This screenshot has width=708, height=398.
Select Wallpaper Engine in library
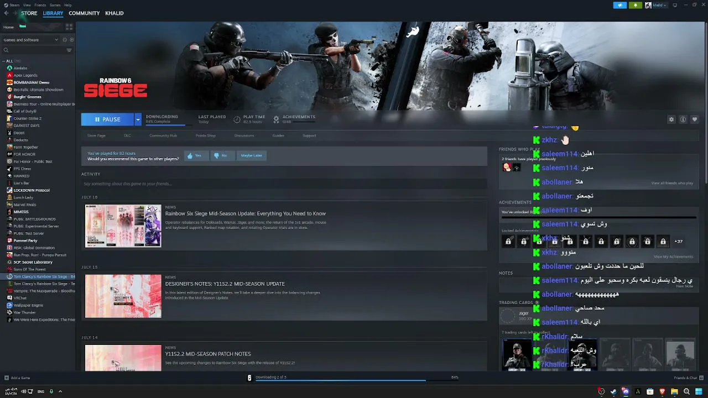pyautogui.click(x=28, y=305)
